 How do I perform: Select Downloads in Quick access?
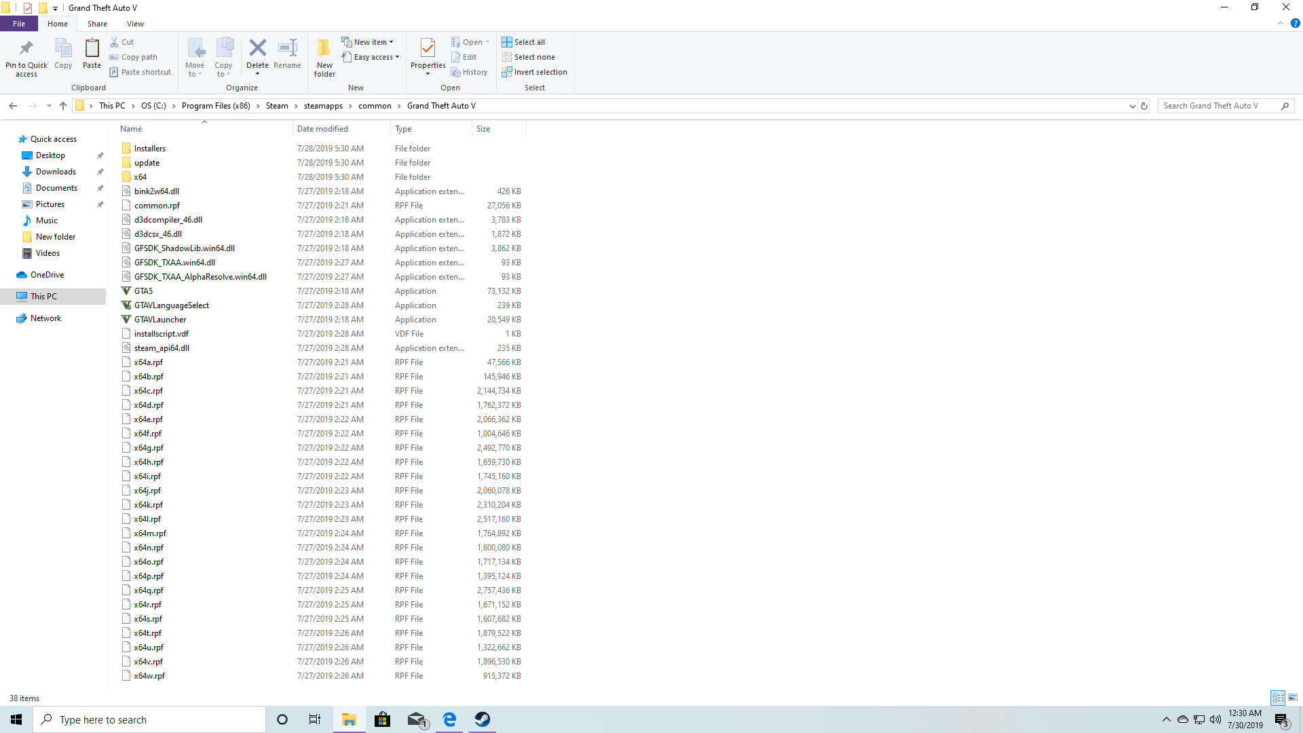56,172
